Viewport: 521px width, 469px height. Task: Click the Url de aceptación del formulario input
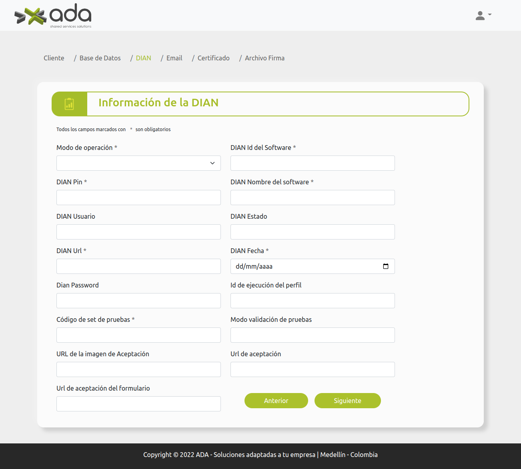coord(138,404)
